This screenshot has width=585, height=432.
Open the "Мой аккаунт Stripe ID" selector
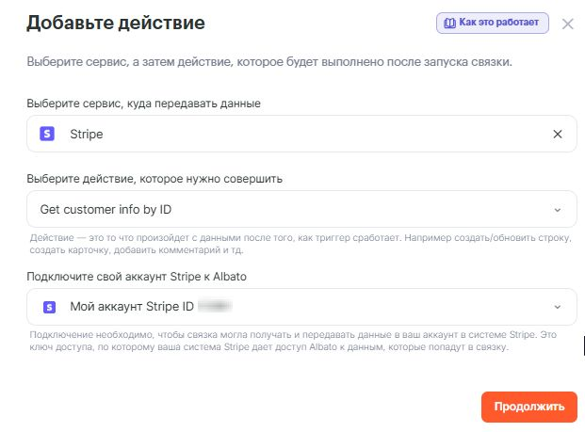283,307
